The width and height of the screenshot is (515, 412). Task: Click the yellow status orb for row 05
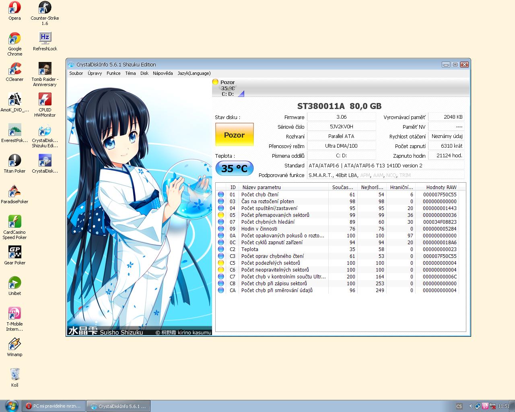coord(221,215)
